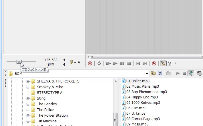This screenshot has width=203, height=126.
Task: Click the red round icon beside Go to End
Action: pos(154,63)
